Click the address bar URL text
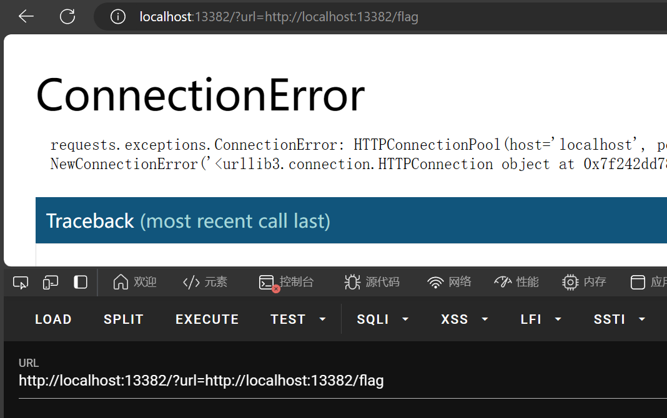The height and width of the screenshot is (418, 667). pos(279,17)
